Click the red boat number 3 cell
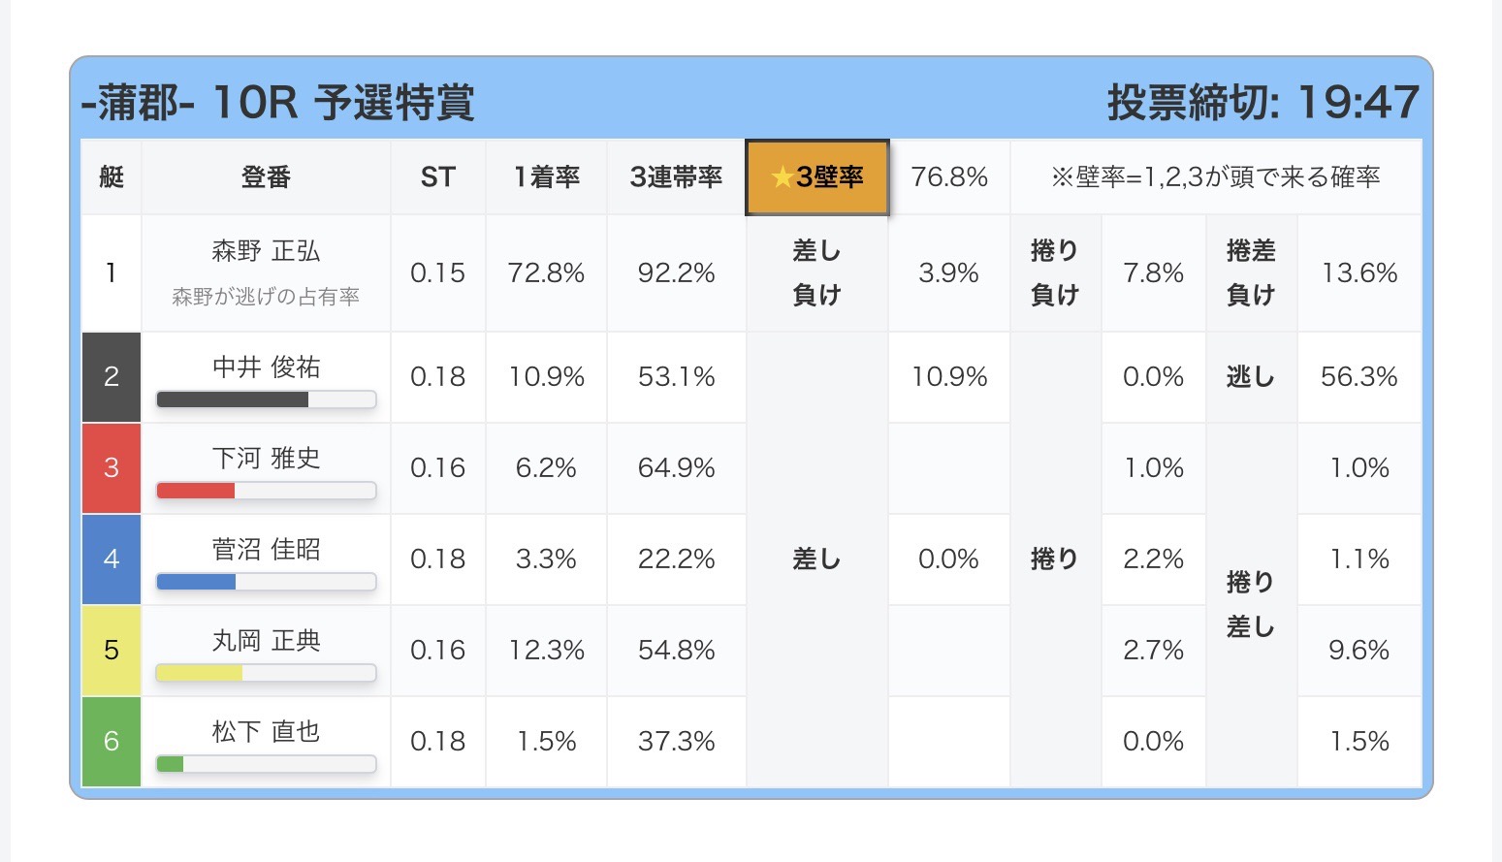Image resolution: width=1502 pixels, height=862 pixels. [x=112, y=467]
